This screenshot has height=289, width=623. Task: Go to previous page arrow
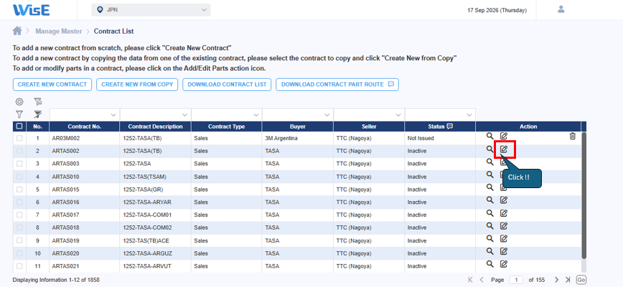point(482,280)
